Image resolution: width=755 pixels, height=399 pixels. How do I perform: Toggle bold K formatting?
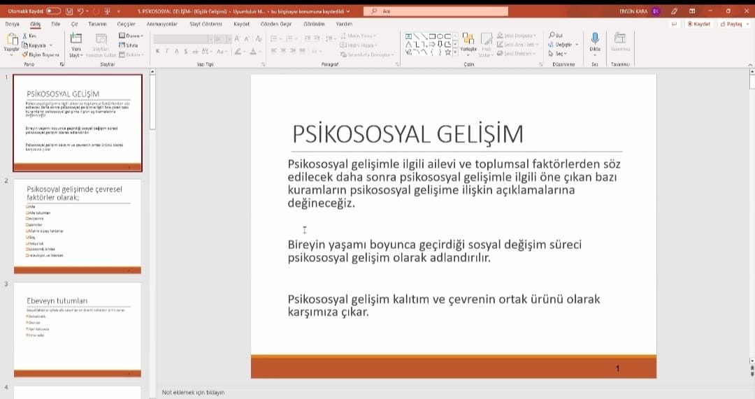(x=157, y=51)
